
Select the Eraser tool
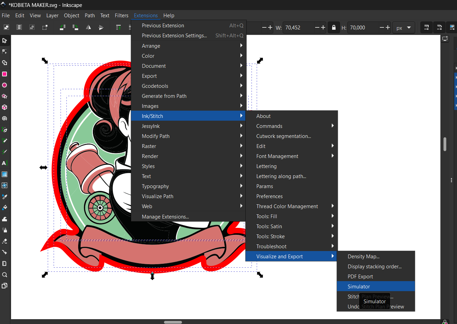point(4,241)
